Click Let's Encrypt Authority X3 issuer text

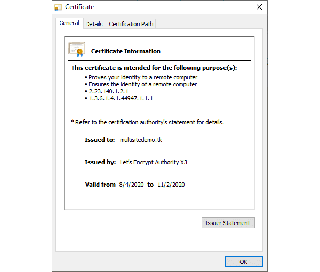pos(154,162)
